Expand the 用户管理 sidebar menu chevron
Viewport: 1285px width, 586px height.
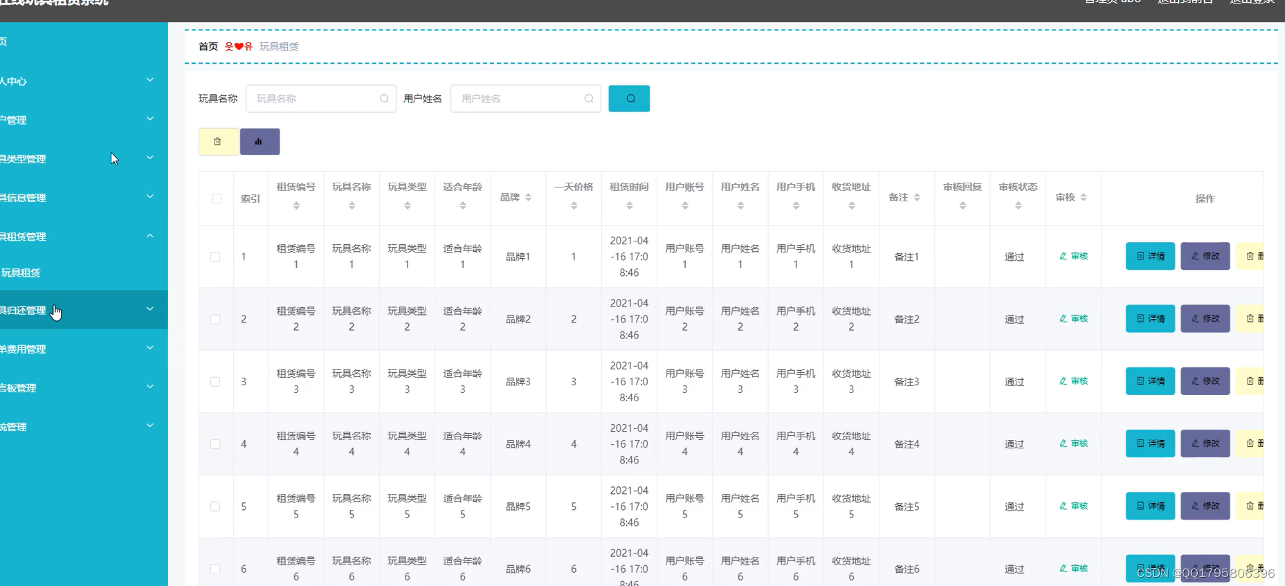[x=150, y=119]
